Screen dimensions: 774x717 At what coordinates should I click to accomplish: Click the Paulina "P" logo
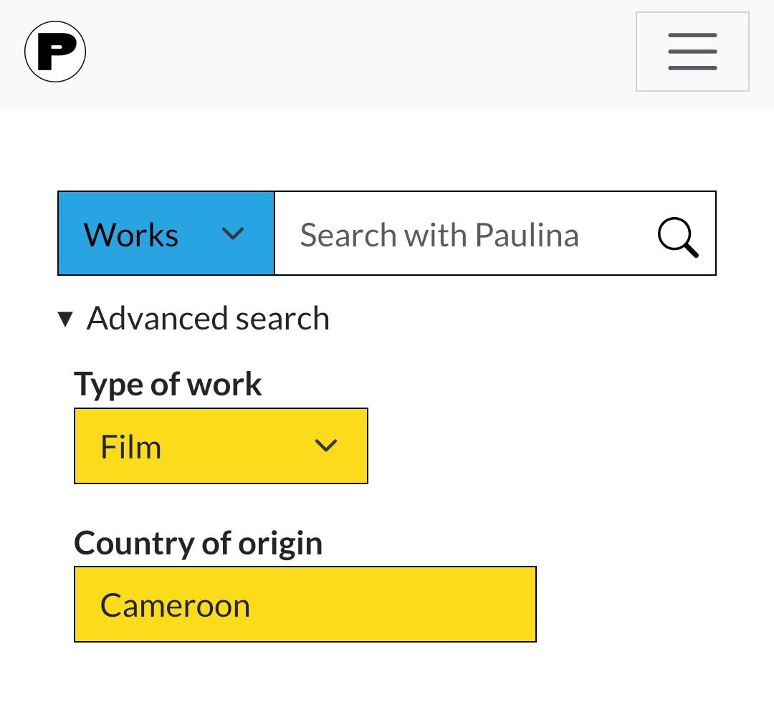point(55,52)
